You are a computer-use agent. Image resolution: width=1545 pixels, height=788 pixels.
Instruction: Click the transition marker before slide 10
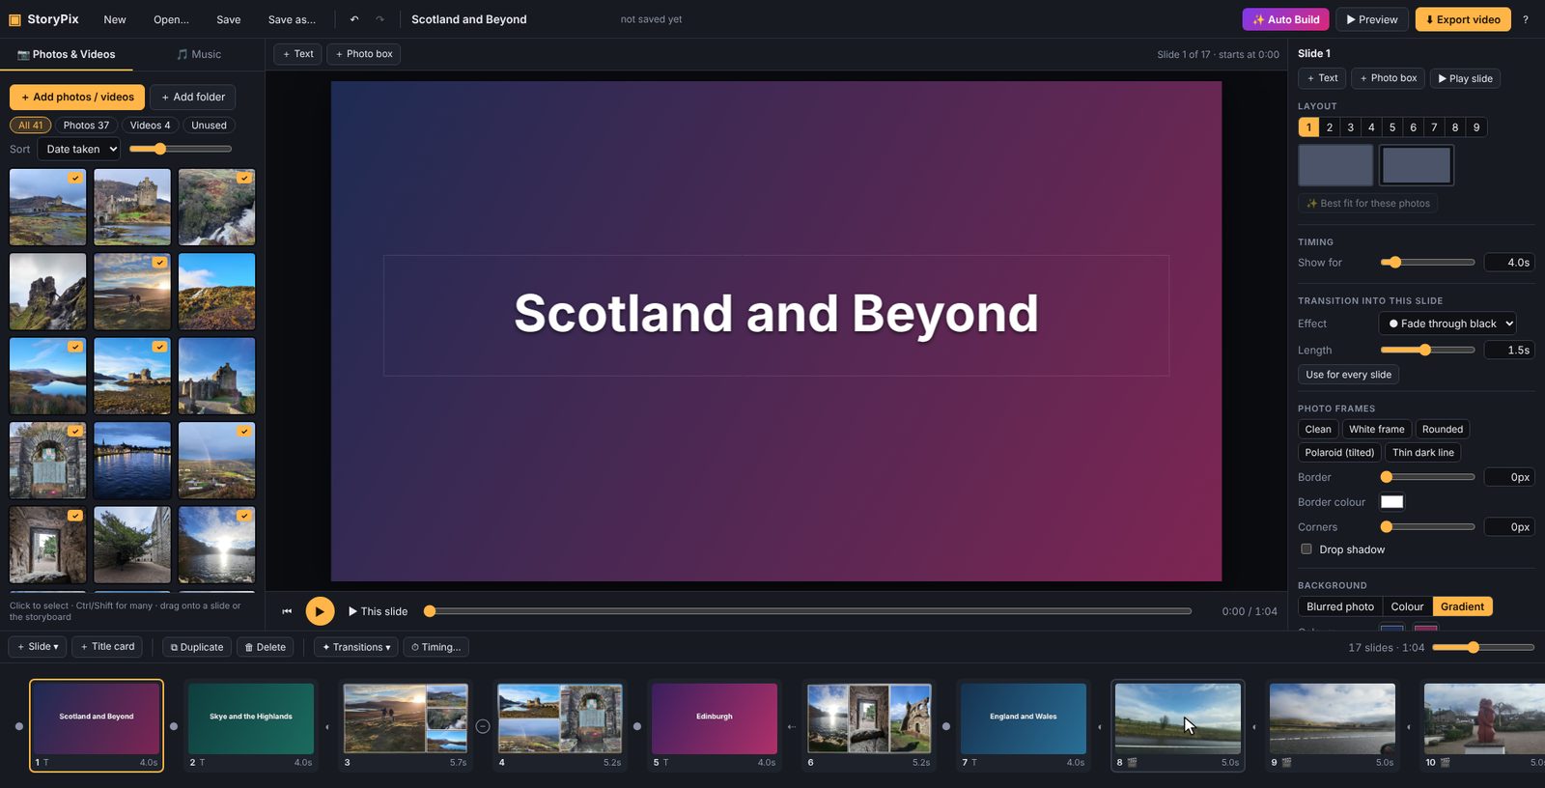click(1409, 726)
